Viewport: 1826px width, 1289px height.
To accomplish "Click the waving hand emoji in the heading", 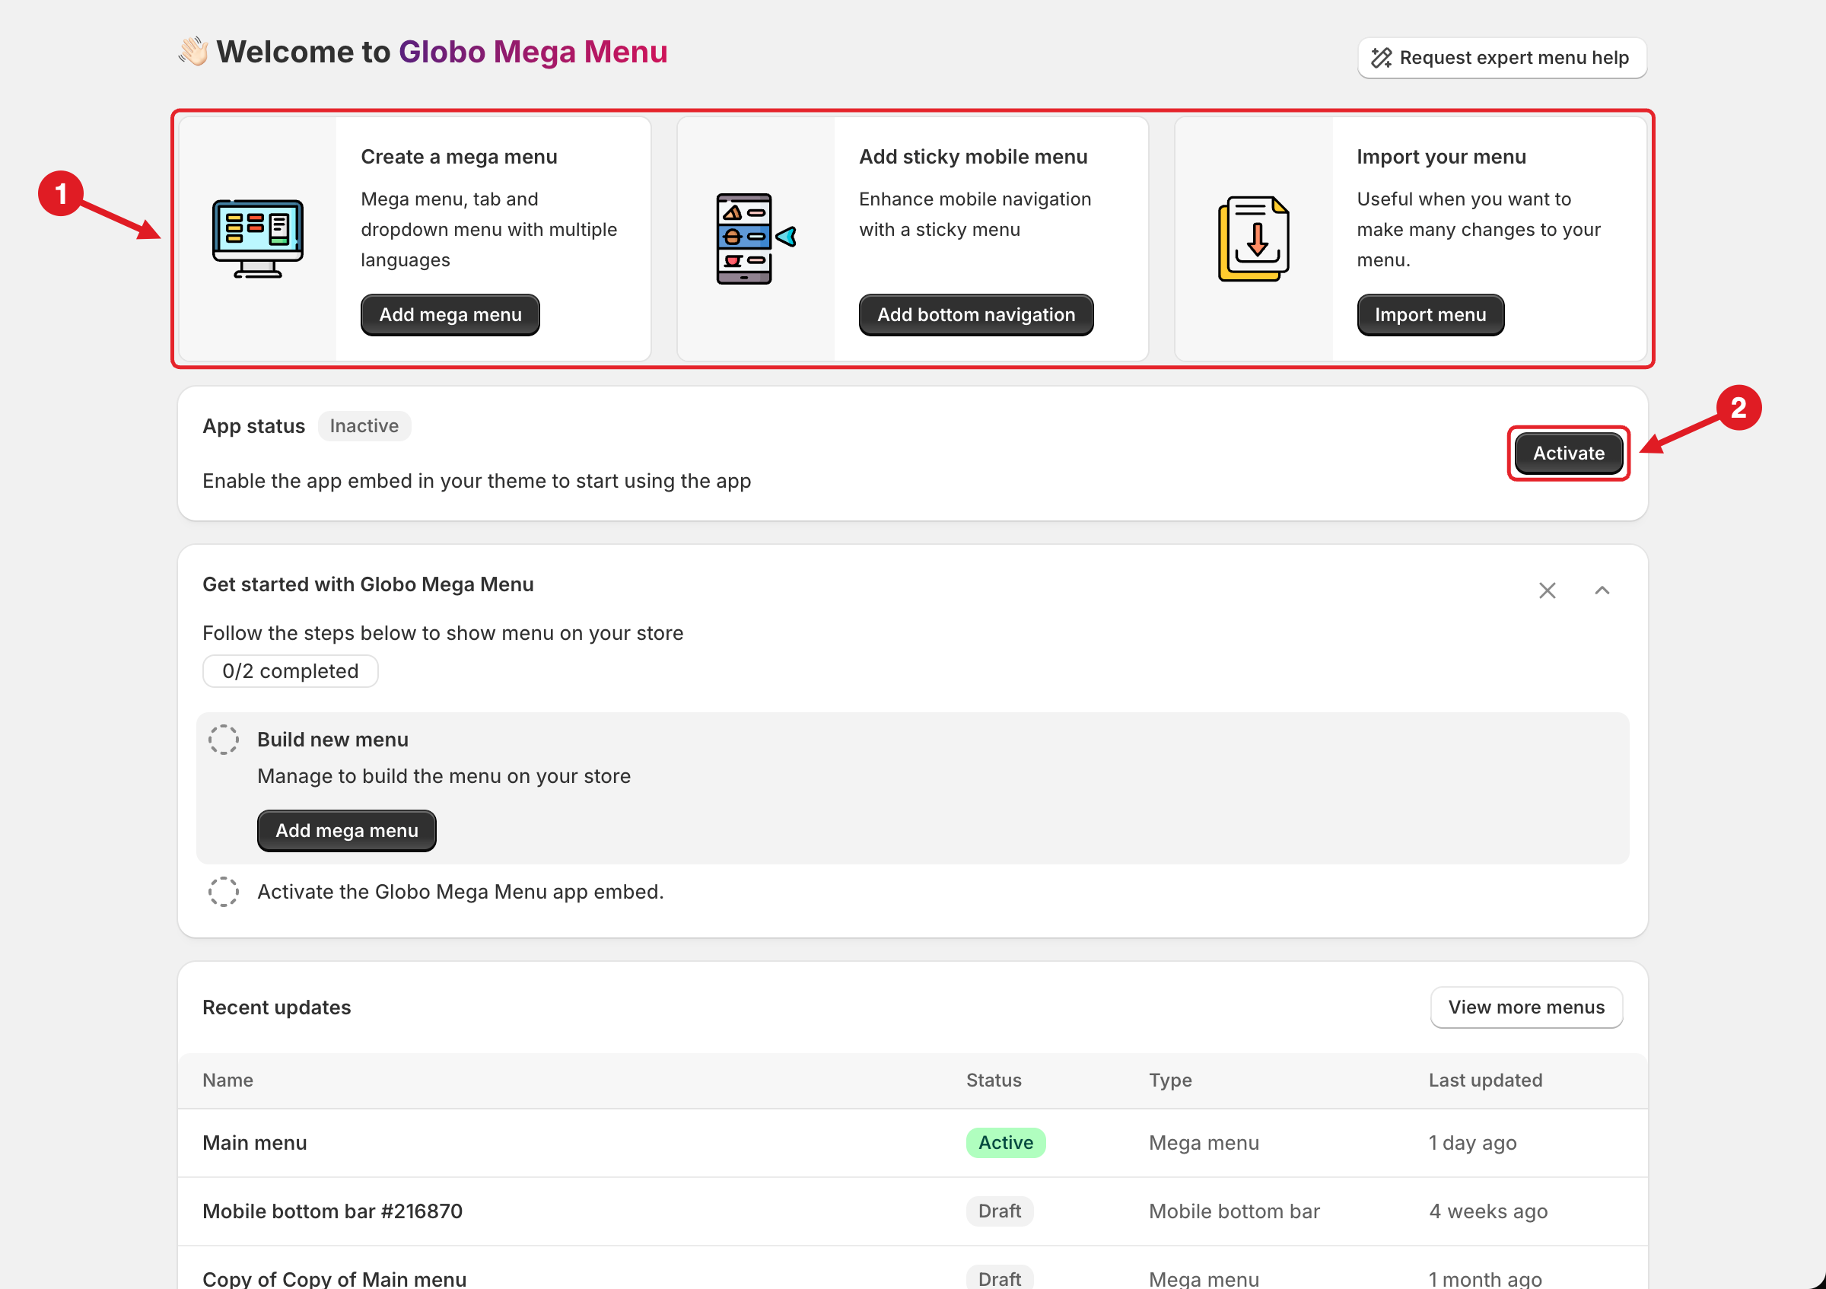I will click(193, 52).
